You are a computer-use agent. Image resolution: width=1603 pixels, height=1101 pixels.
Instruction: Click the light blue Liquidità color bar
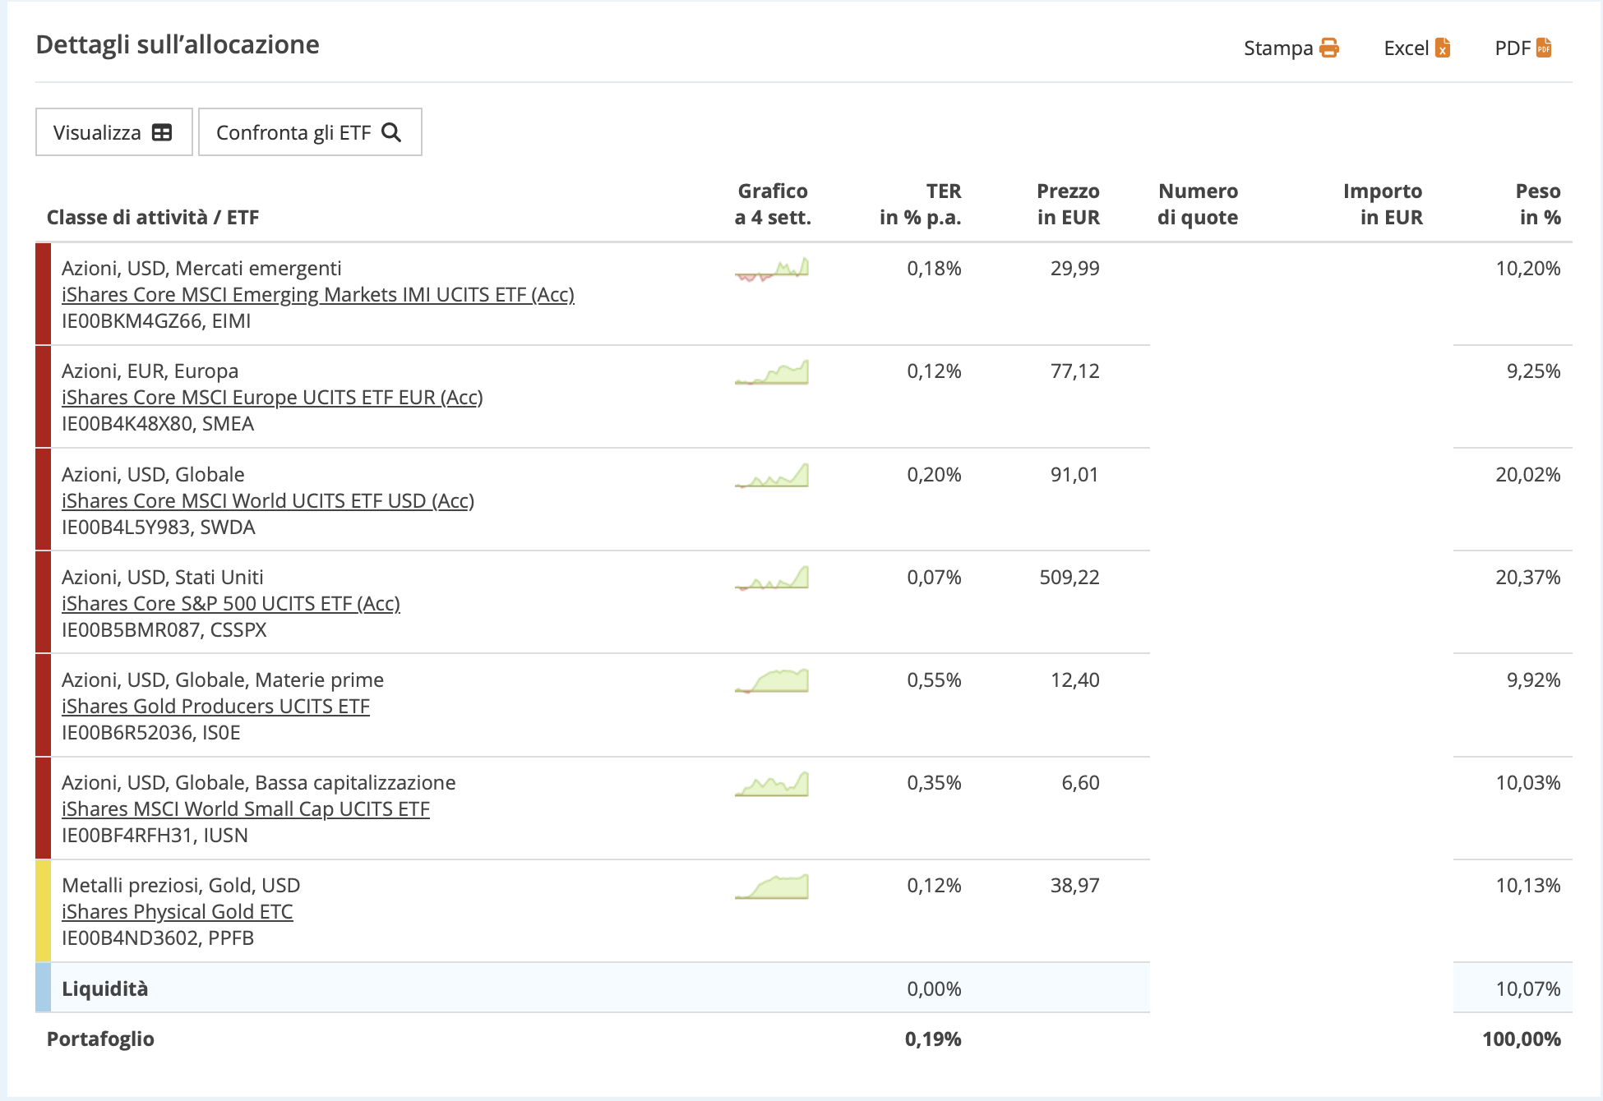tap(43, 988)
